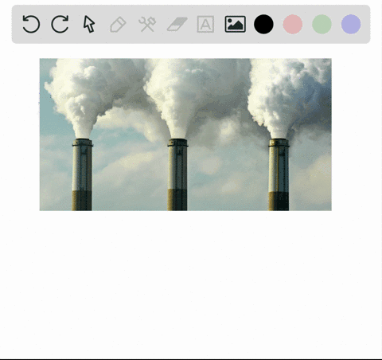Viewport: 382px width, 360px height.
Task: Choose the grayed-out marker pen tool
Action: tap(118, 25)
